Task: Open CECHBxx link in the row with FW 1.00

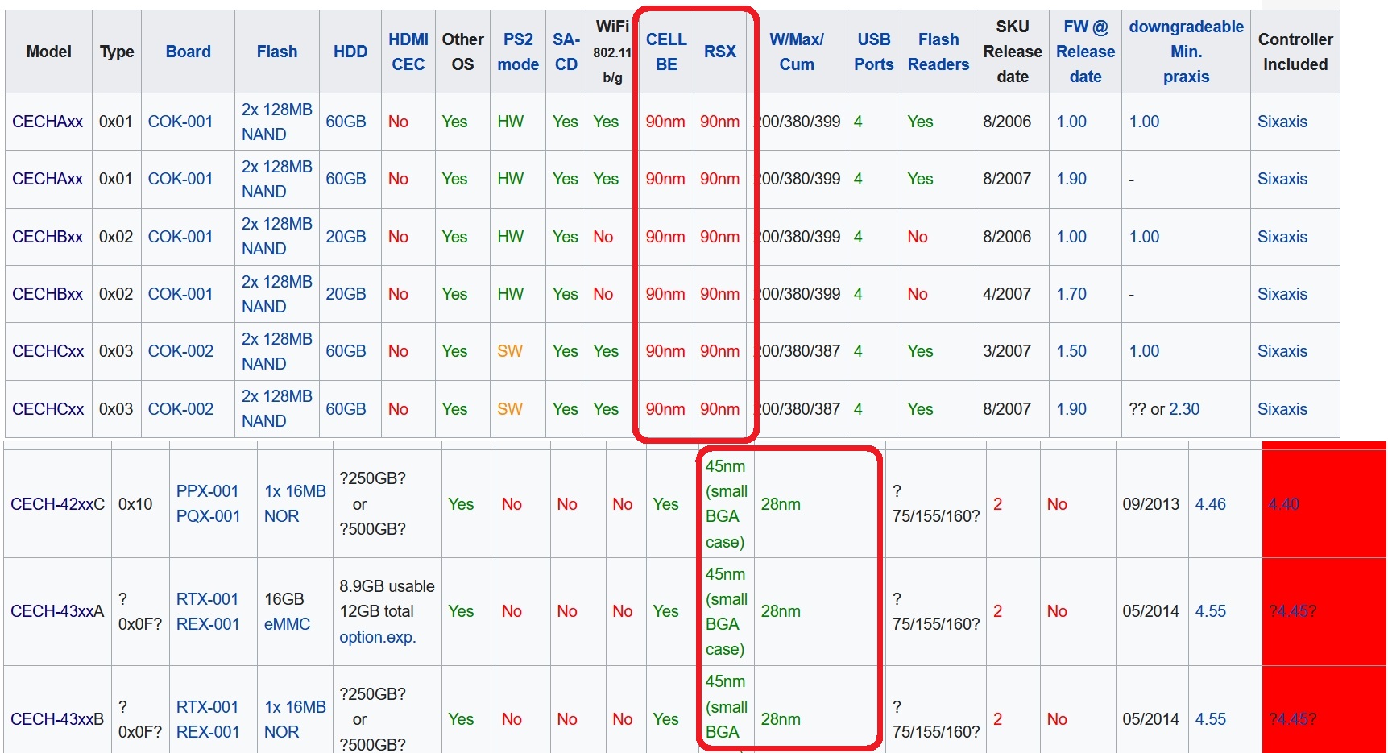Action: click(48, 237)
